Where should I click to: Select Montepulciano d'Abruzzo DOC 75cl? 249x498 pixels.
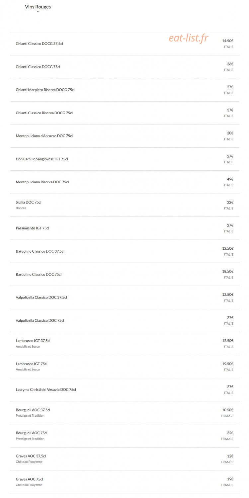click(124, 136)
